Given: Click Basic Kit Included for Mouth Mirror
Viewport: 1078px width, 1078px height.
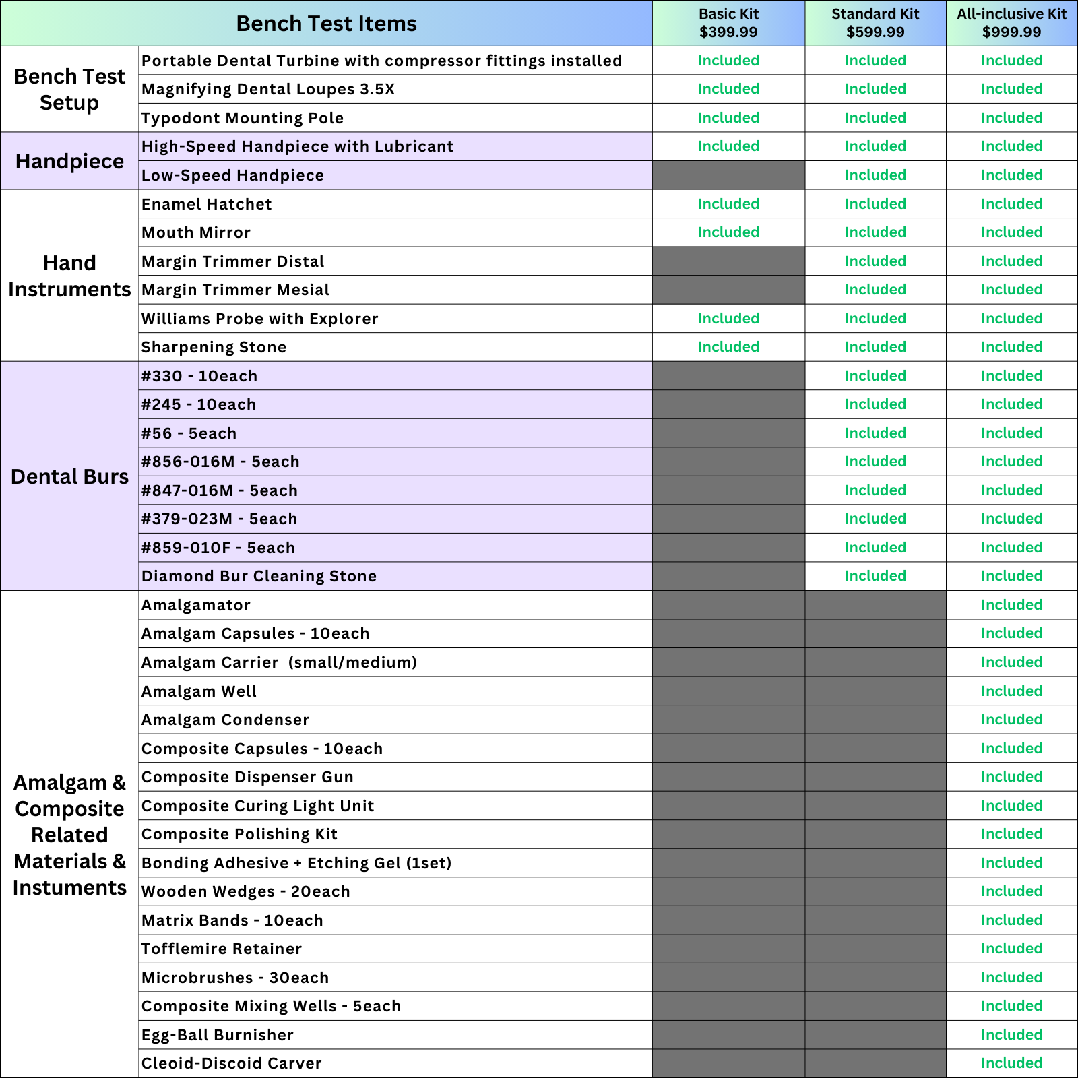Looking at the screenshot, I should click(x=728, y=232).
